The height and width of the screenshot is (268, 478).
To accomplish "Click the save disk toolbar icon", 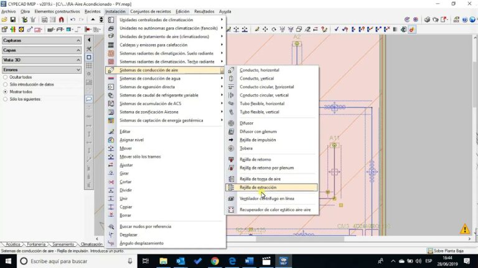I will pos(13,20).
